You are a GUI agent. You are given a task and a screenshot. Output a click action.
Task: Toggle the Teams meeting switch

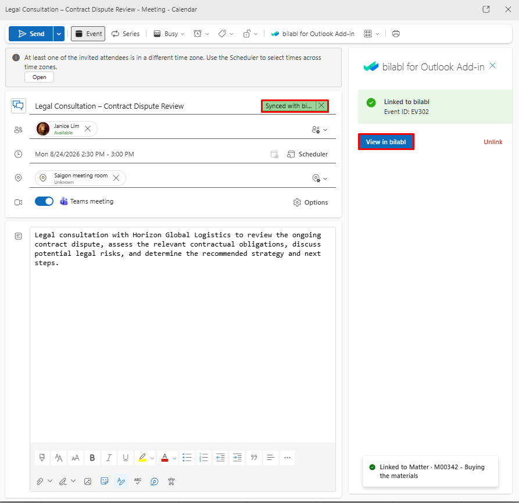44,201
